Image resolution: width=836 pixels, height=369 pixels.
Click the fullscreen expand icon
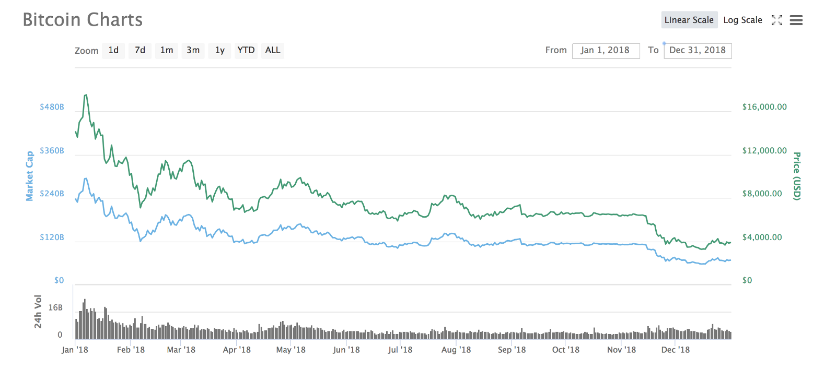[x=777, y=20]
